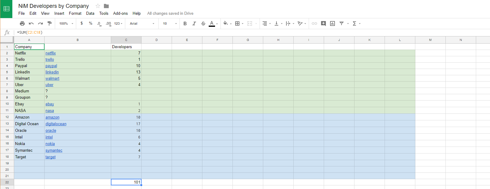Screen dimensions: 490x189
Task: Open horizontal align options
Action: (x=267, y=23)
